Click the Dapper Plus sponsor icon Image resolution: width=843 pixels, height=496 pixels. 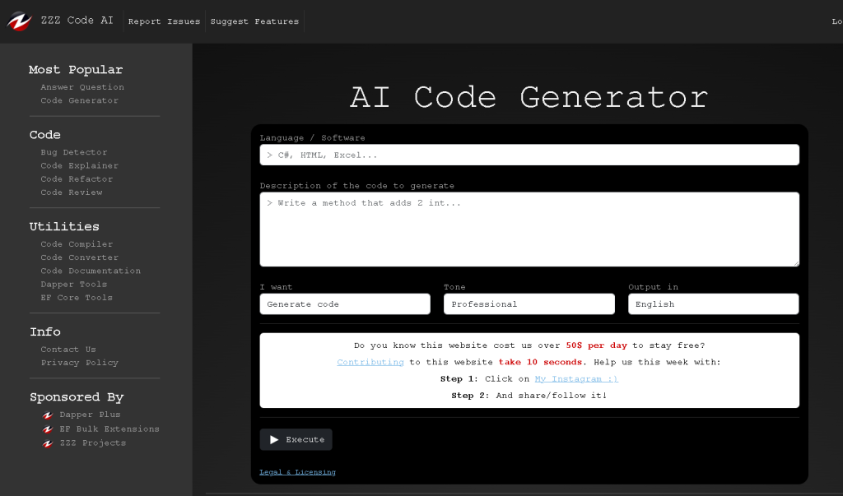point(47,415)
